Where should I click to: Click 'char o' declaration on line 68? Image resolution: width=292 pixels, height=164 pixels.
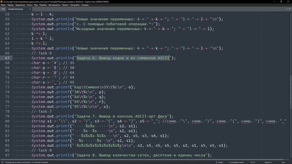coord(38,63)
